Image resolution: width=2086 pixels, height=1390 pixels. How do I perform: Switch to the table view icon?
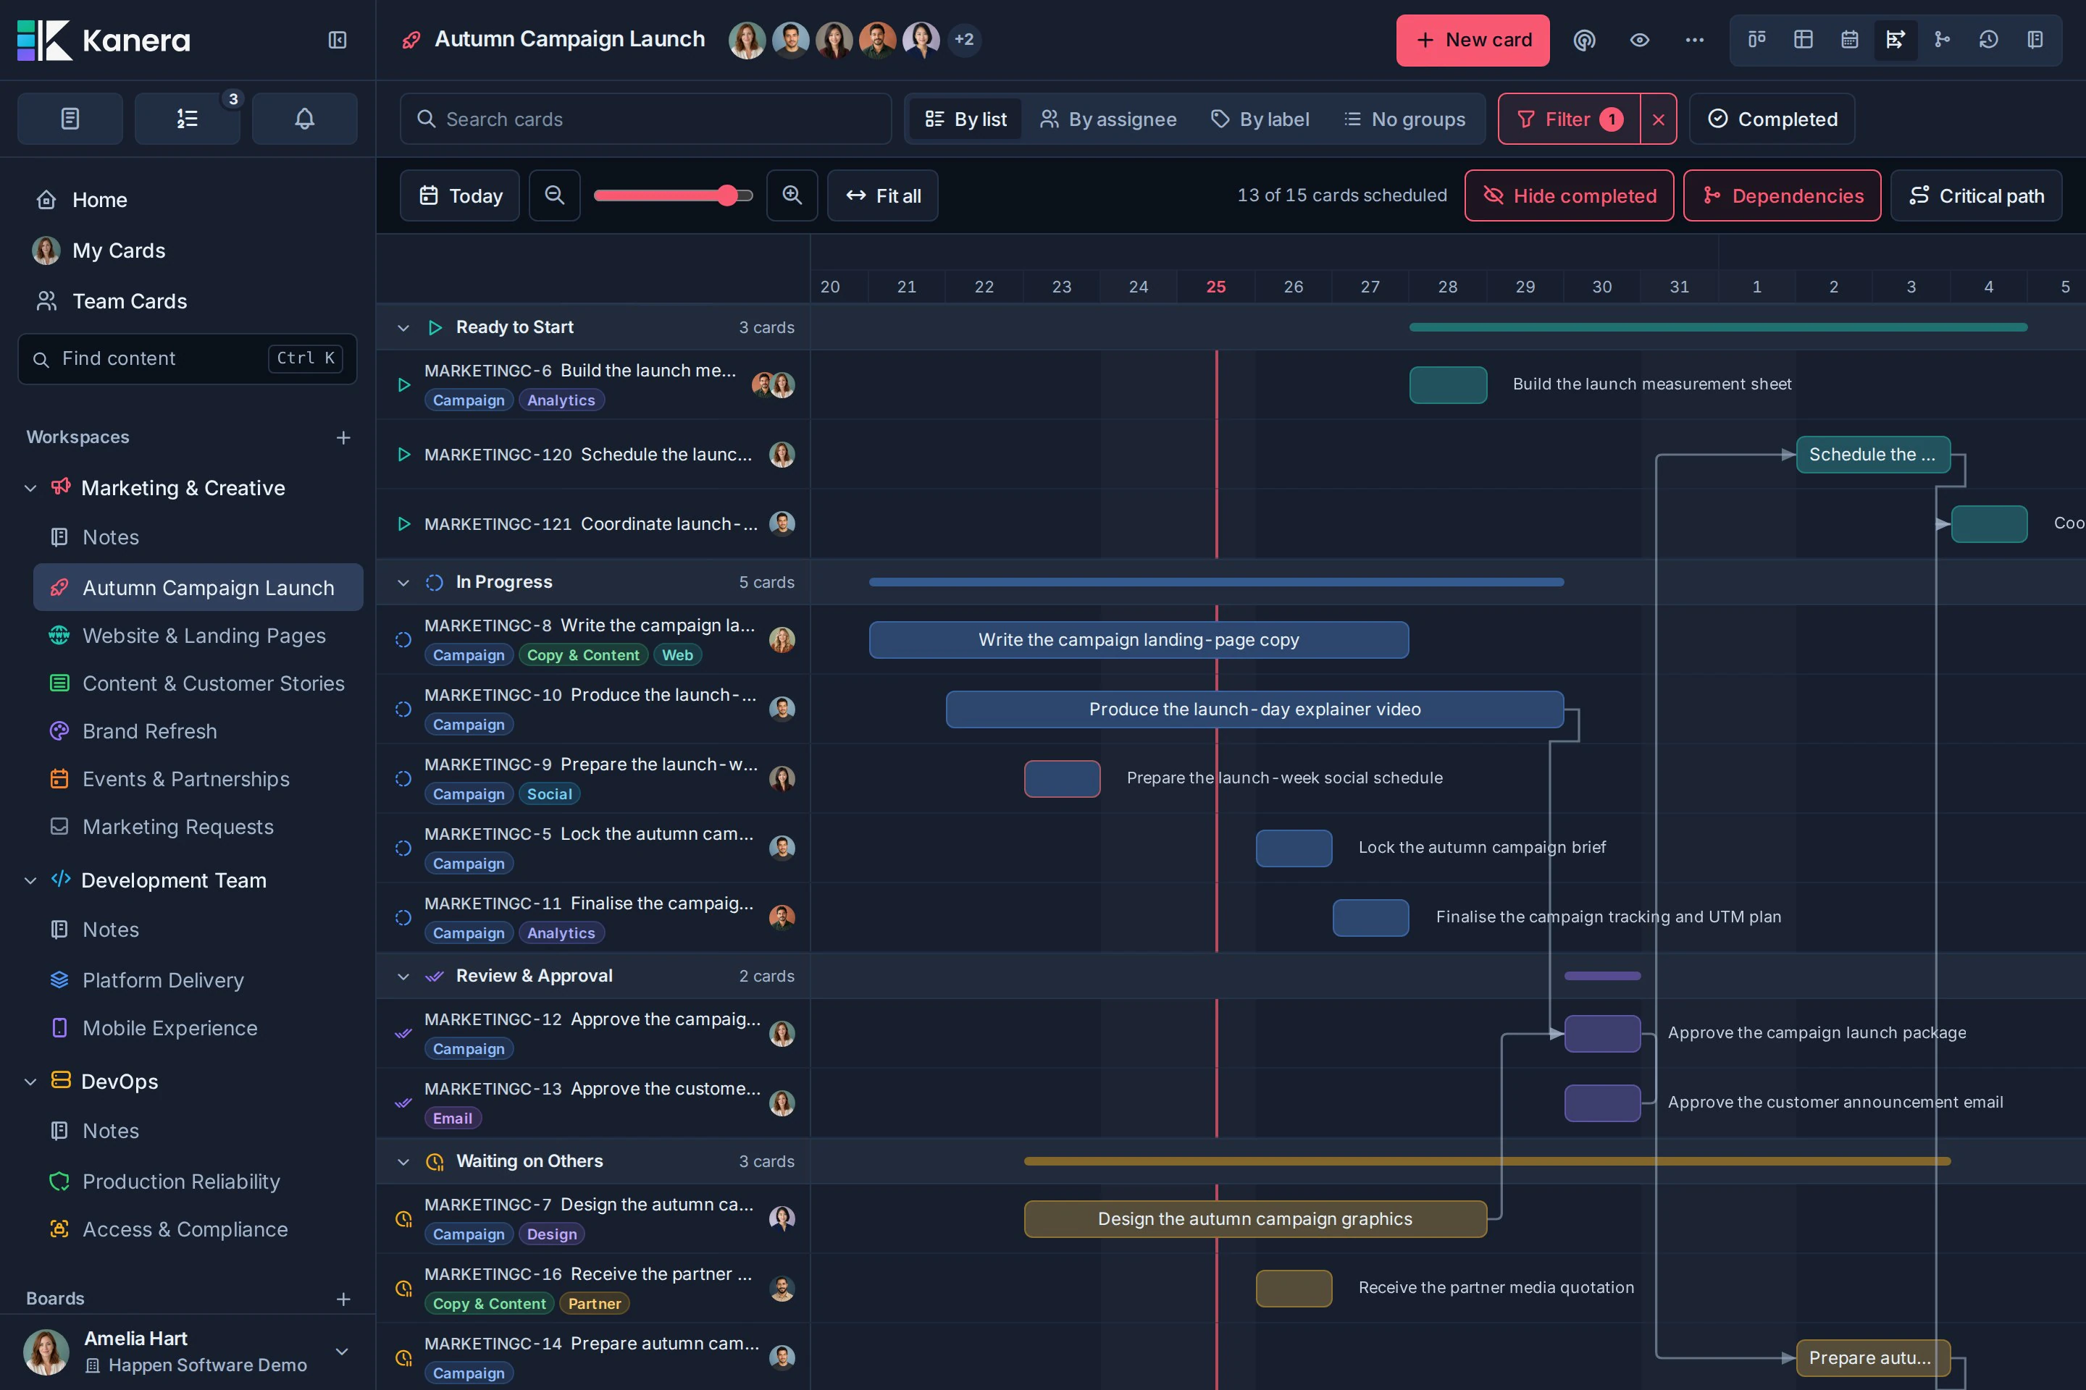[x=1803, y=40]
